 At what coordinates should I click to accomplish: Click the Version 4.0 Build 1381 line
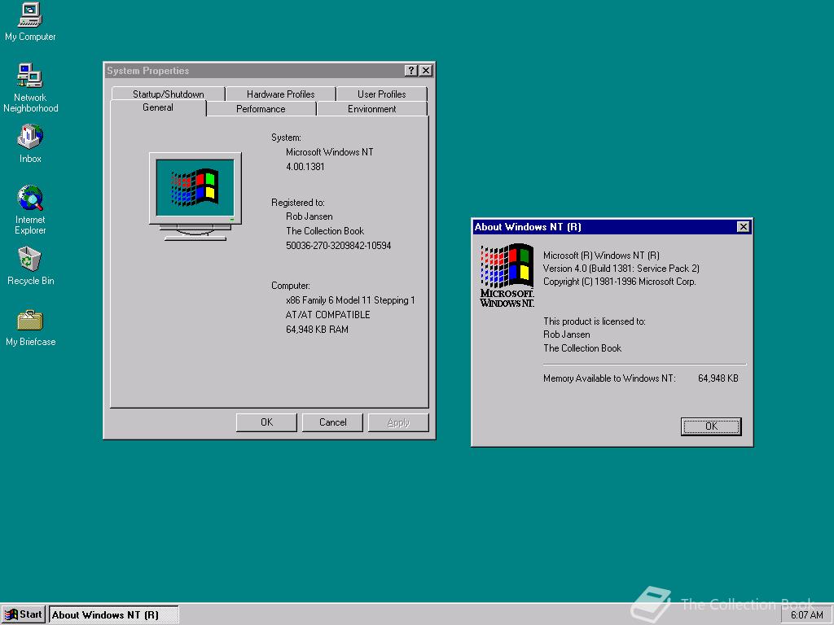(621, 269)
